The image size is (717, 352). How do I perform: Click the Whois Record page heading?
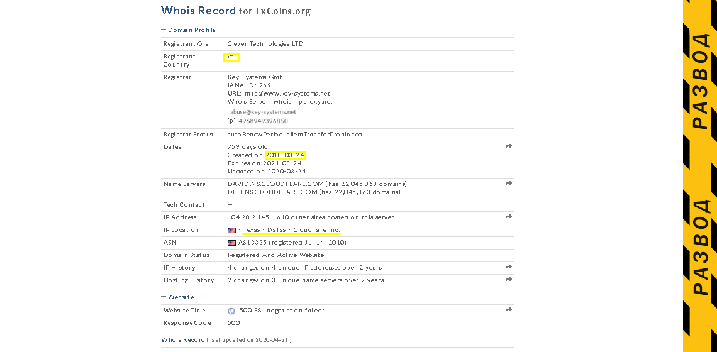click(235, 11)
